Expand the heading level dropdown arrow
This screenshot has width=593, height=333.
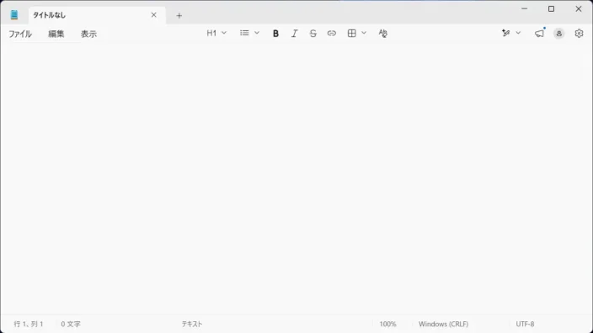(x=224, y=34)
